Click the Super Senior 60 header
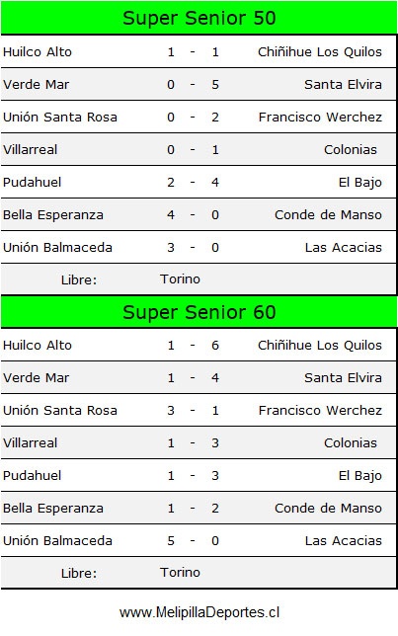 coord(199,312)
